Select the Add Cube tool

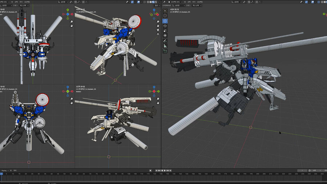tap(165, 51)
